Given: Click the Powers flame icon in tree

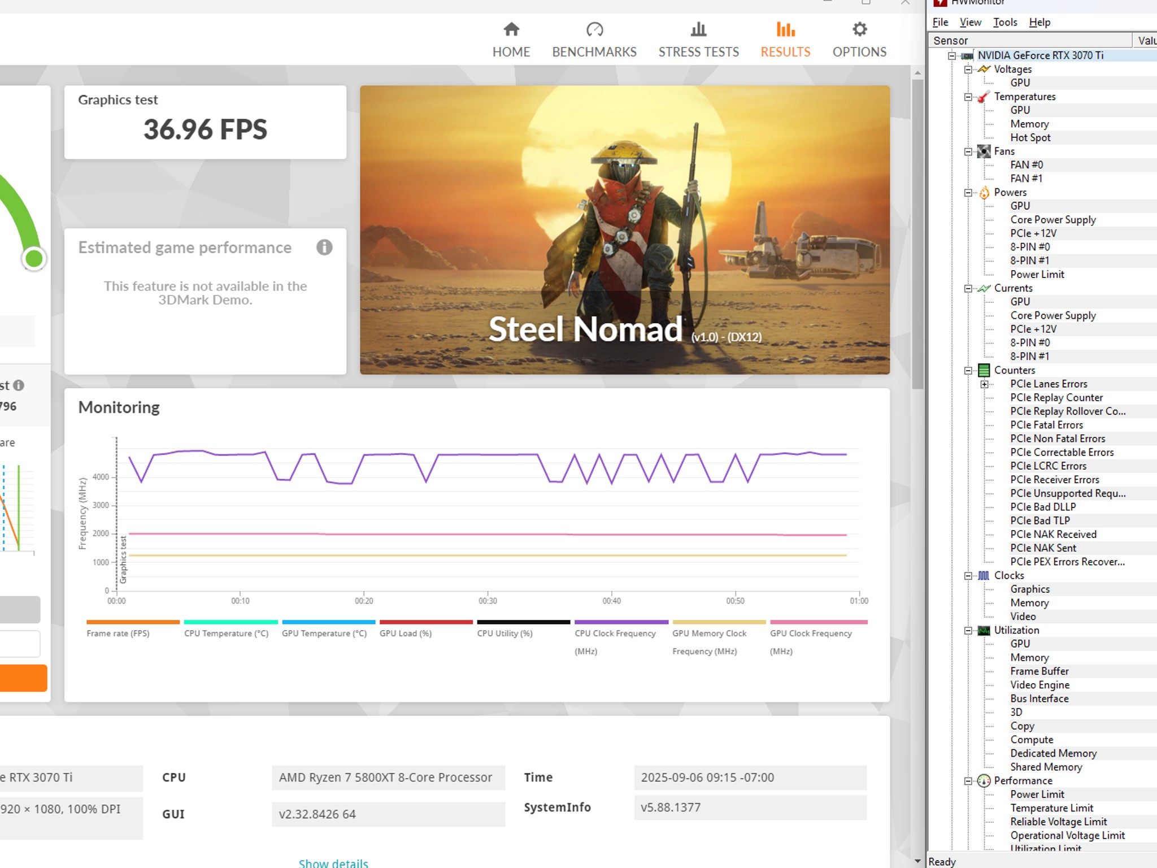Looking at the screenshot, I should click(984, 193).
